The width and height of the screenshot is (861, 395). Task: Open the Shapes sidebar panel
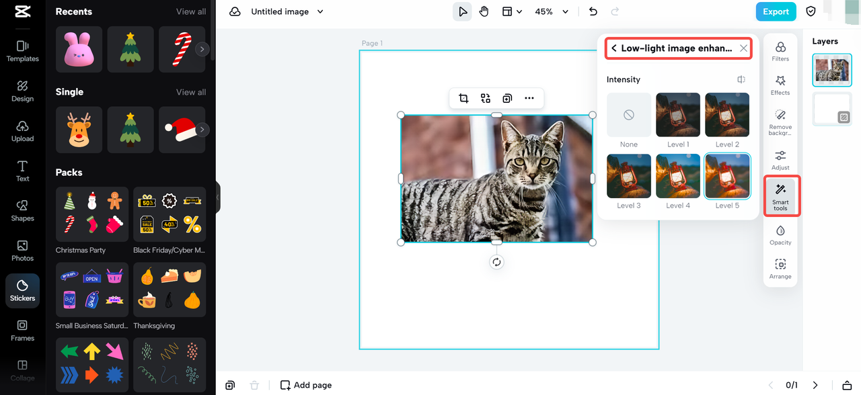click(x=22, y=210)
